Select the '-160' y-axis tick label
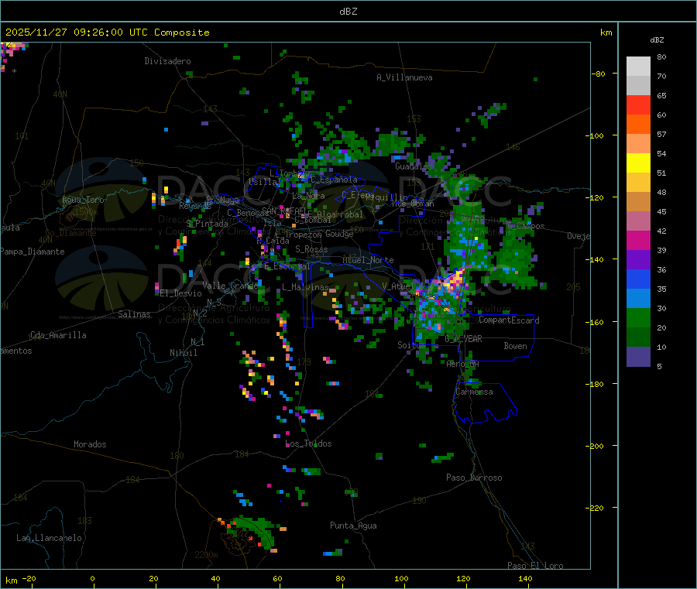 pyautogui.click(x=596, y=322)
